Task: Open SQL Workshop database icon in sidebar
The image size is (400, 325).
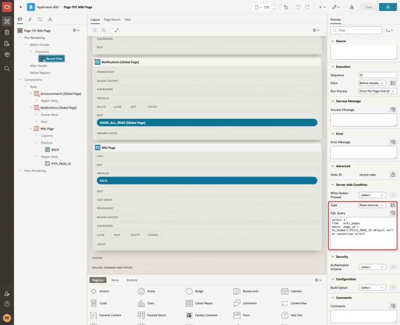Action: point(7,32)
